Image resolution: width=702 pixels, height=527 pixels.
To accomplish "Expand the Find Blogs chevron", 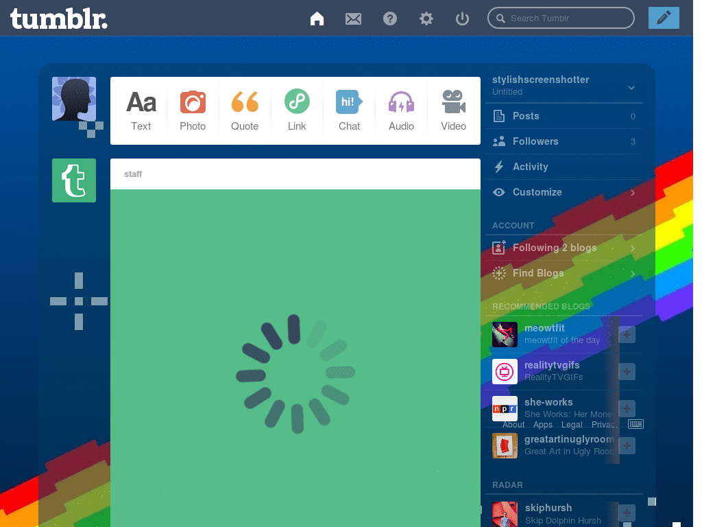I will pos(633,273).
